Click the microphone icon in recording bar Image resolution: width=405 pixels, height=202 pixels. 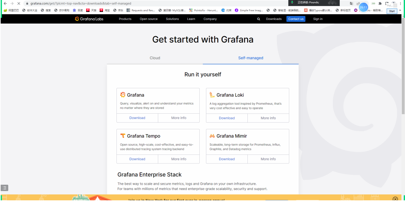(x=292, y=2)
